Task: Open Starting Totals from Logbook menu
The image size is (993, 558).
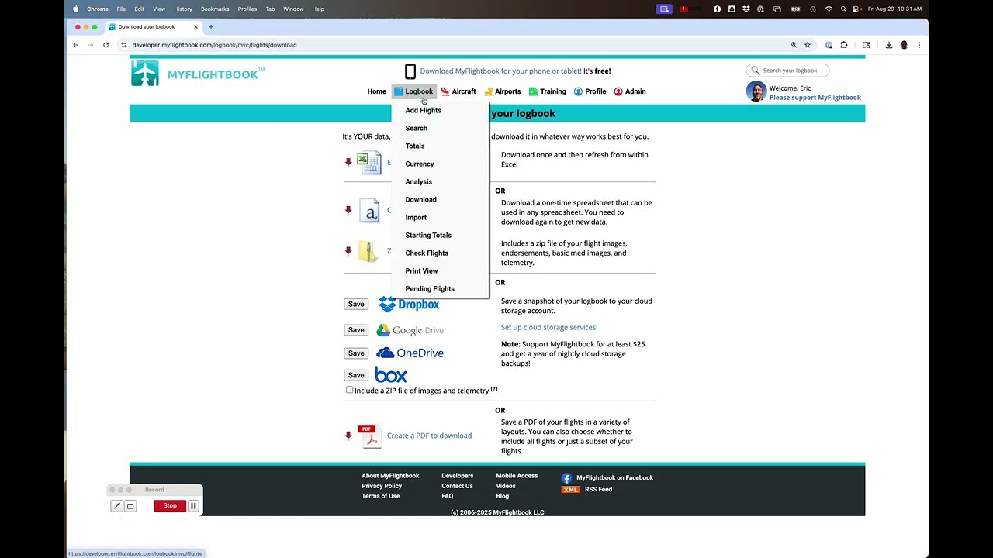Action: [428, 235]
